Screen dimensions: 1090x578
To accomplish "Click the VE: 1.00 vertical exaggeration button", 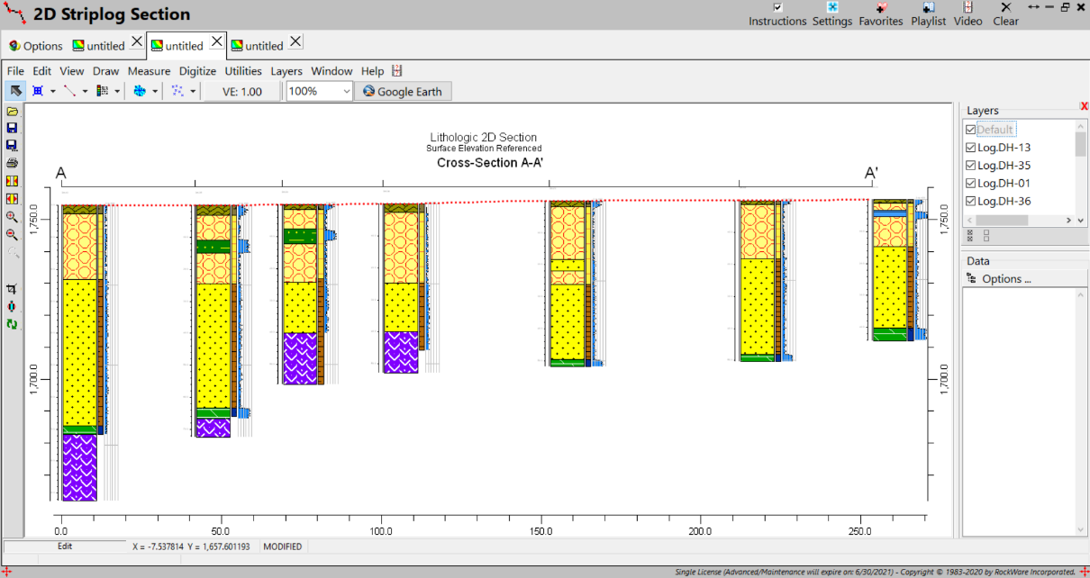I will [x=241, y=91].
